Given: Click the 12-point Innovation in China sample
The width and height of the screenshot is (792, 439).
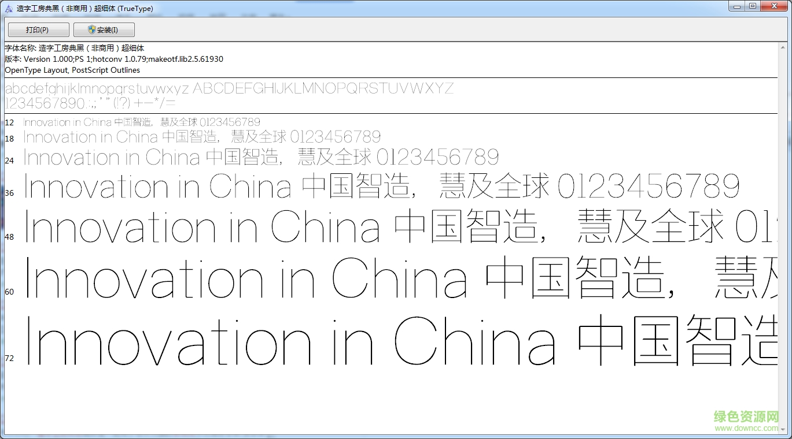Looking at the screenshot, I should [142, 122].
